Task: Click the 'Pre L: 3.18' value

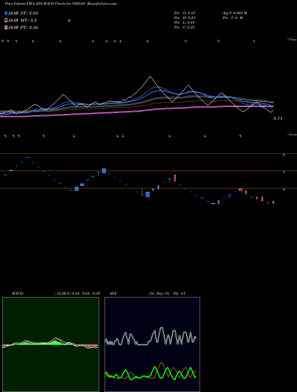Action: [x=185, y=23]
